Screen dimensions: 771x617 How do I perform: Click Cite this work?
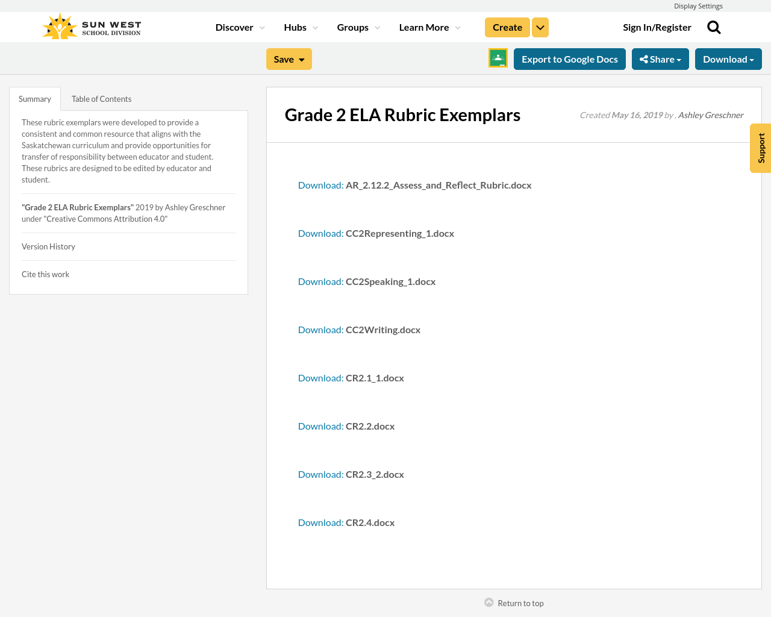point(45,274)
